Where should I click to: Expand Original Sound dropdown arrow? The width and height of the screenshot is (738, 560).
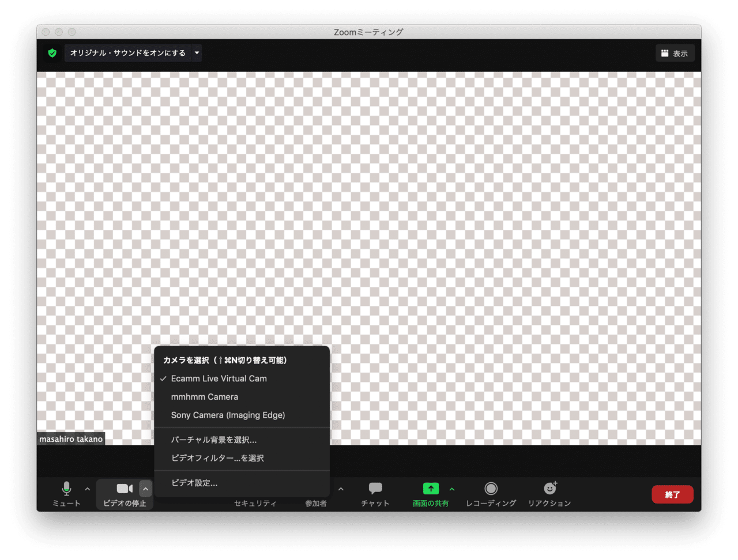[x=197, y=53]
